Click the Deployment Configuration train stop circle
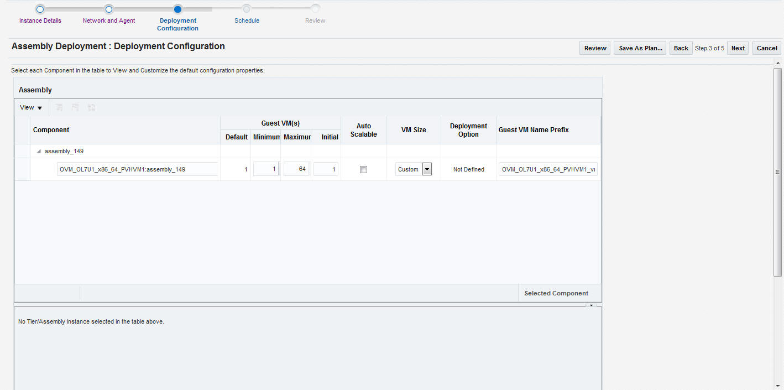Viewport: 784px width, 390px height. tap(177, 9)
